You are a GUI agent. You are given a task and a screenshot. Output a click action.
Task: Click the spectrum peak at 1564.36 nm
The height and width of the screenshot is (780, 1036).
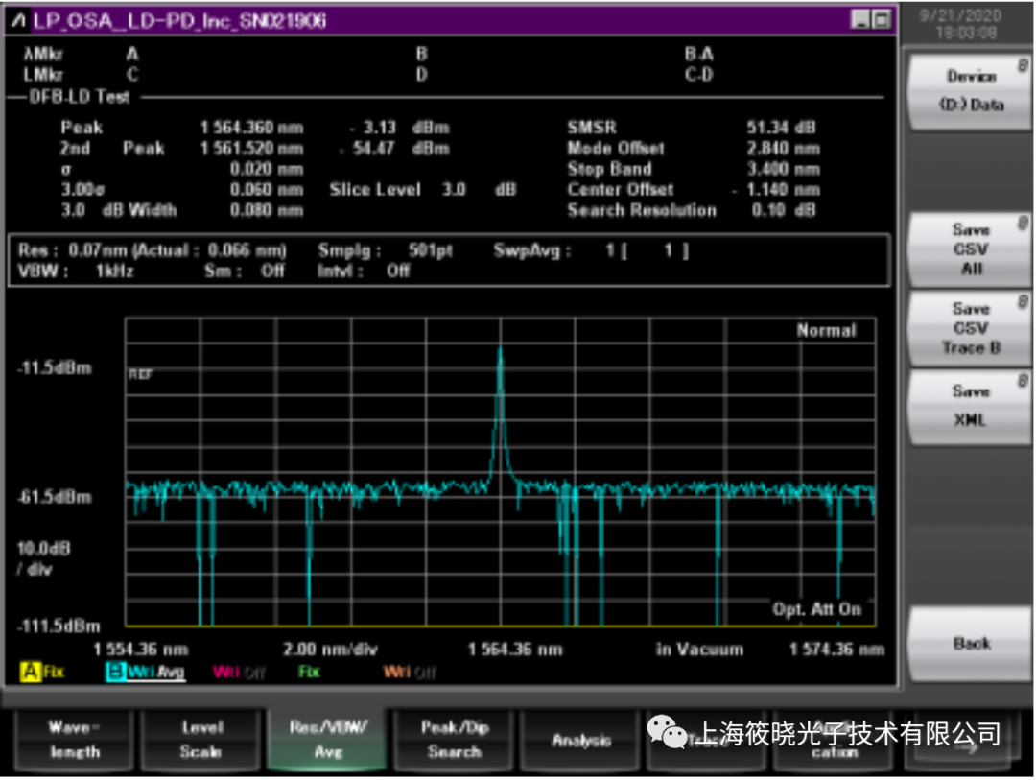click(x=500, y=351)
